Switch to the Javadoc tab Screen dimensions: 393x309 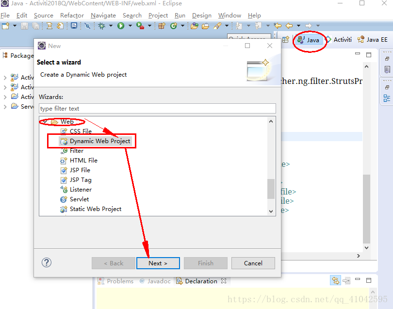click(x=155, y=281)
